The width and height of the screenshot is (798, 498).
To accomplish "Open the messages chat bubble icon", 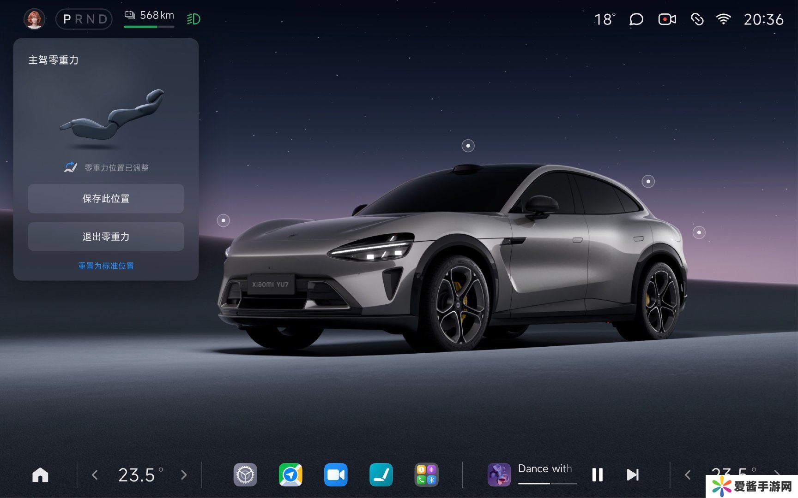I will pyautogui.click(x=636, y=19).
